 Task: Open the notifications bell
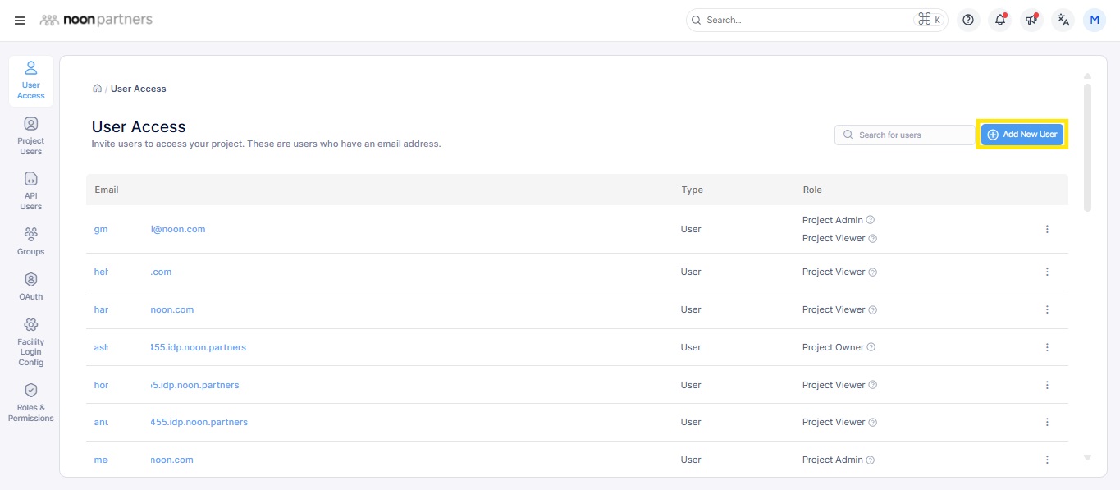tap(1000, 21)
